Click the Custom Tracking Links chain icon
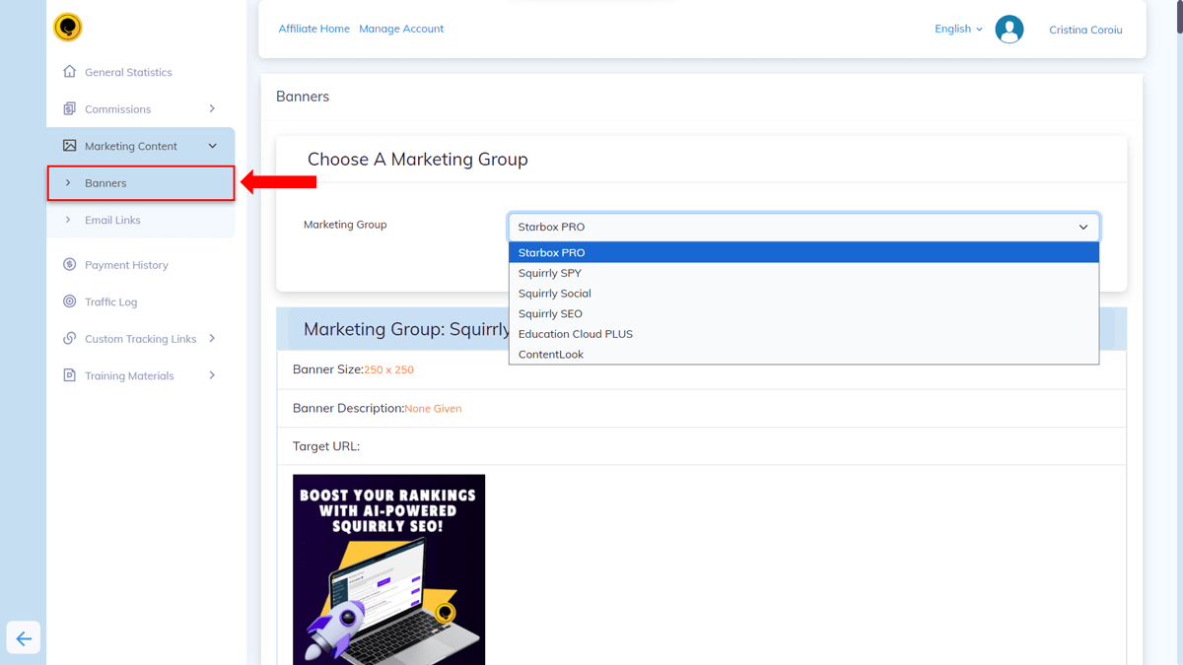Image resolution: width=1183 pixels, height=665 pixels. pyautogui.click(x=69, y=339)
